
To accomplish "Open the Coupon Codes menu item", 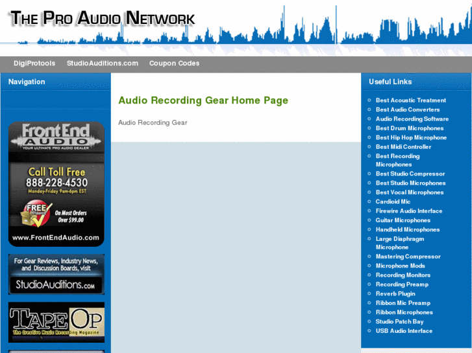I will pyautogui.click(x=174, y=63).
